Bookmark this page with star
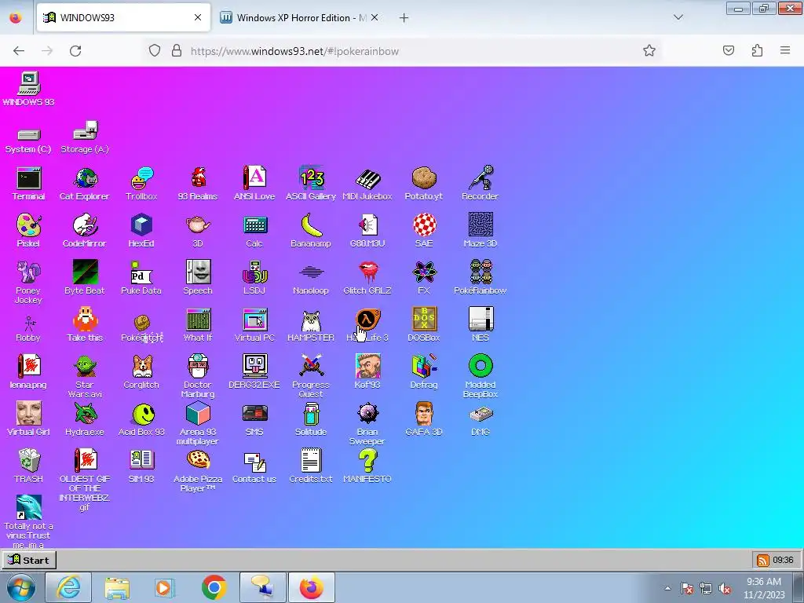 pos(649,51)
